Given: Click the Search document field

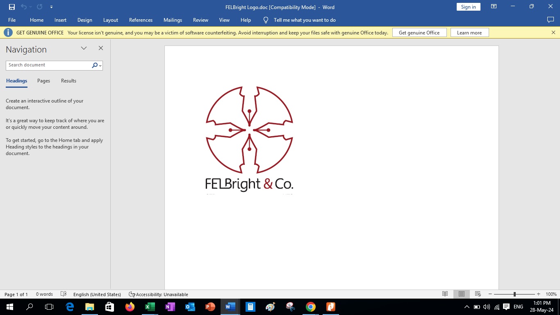Looking at the screenshot, I should coord(48,65).
